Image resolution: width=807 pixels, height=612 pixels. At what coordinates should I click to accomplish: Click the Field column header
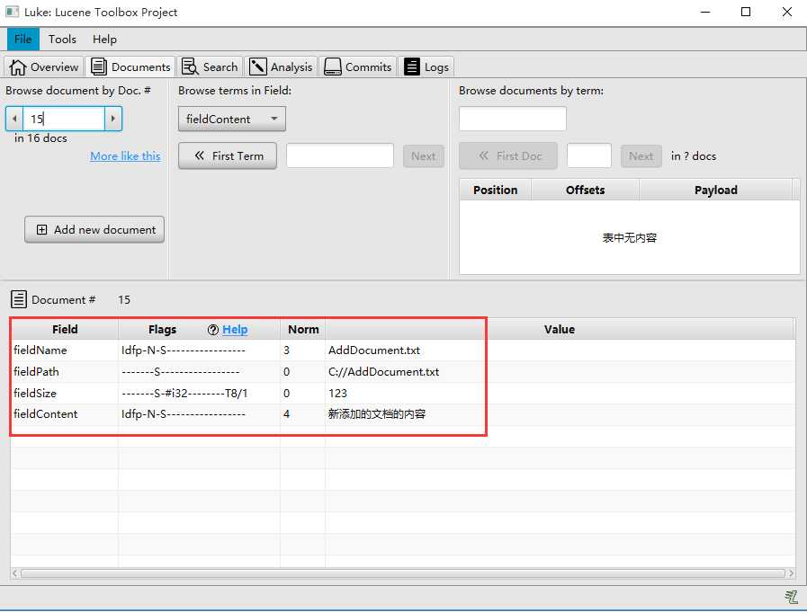click(65, 329)
